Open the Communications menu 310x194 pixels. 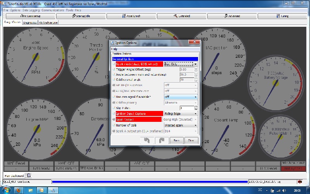[x=53, y=10]
